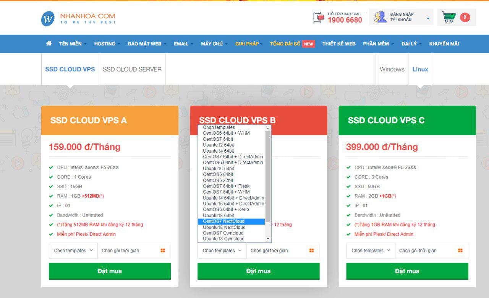This screenshot has width=489, height=298.
Task: Select Ubuntu12 64bit template
Action: (231, 145)
